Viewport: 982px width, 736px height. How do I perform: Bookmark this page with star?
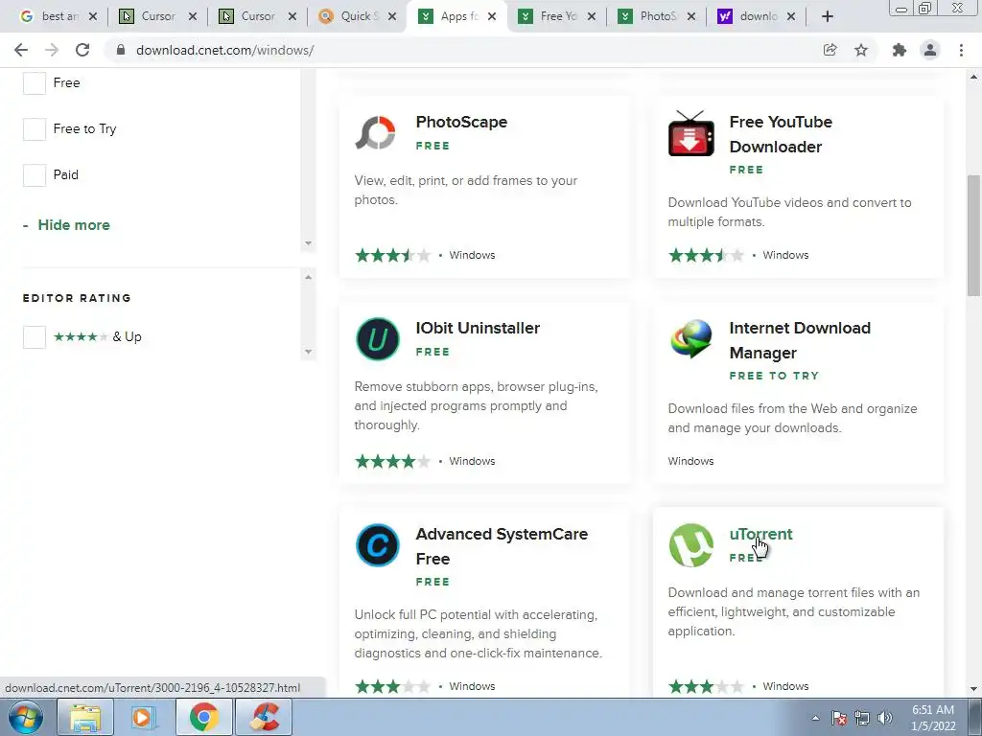[861, 50]
